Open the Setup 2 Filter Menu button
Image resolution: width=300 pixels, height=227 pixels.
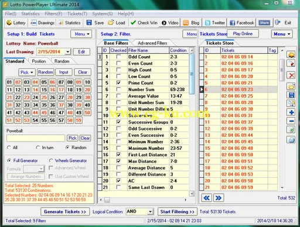(x=190, y=34)
